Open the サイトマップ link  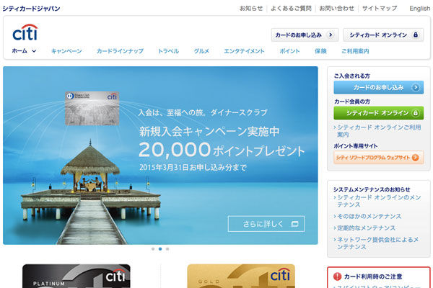380,9
